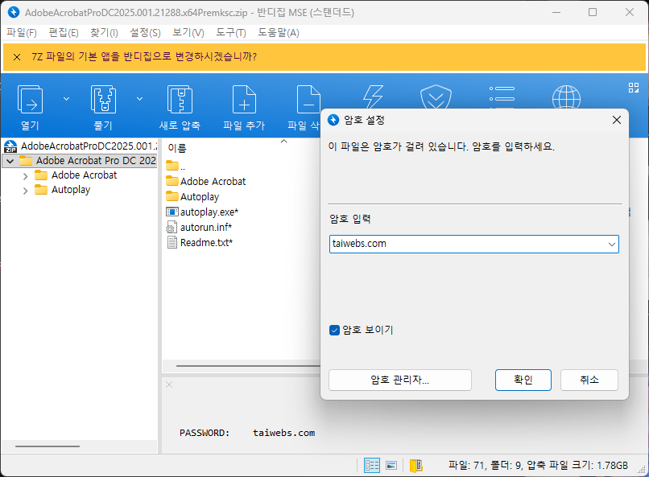Screen dimensions: 649x477
Task: Select Adobe Acrobat folder in file list
Action: click(x=205, y=181)
